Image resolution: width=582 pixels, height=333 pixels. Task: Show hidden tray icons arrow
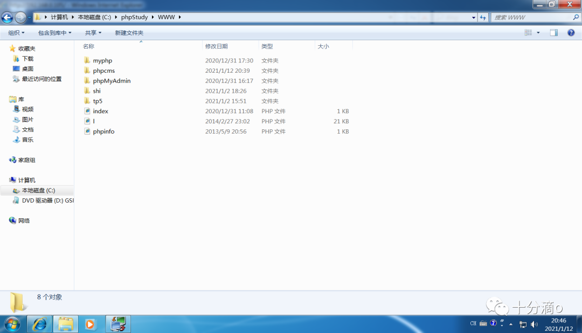511,324
